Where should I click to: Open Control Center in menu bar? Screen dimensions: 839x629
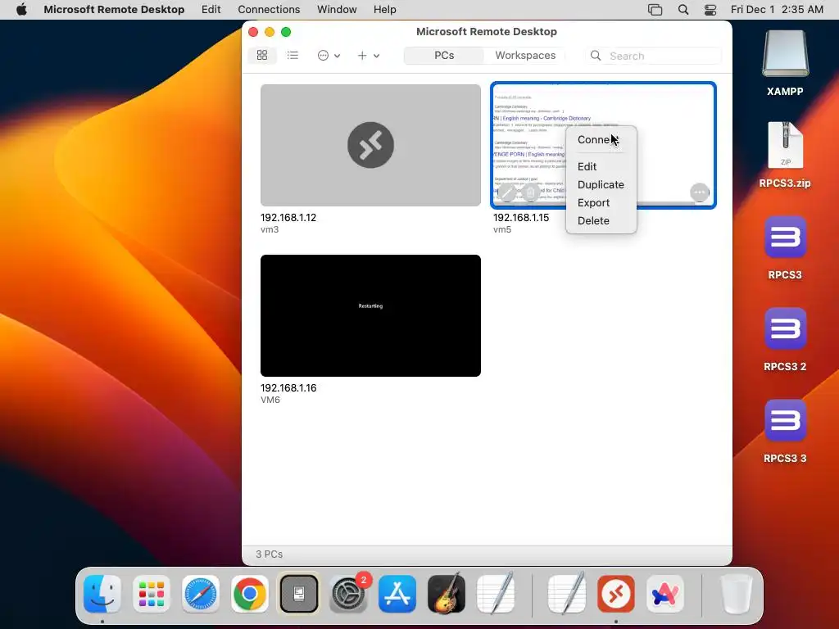(x=710, y=10)
